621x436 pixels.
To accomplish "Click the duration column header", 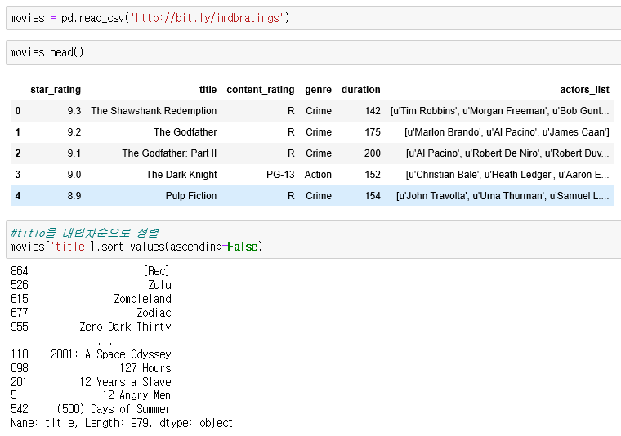I will [x=361, y=90].
